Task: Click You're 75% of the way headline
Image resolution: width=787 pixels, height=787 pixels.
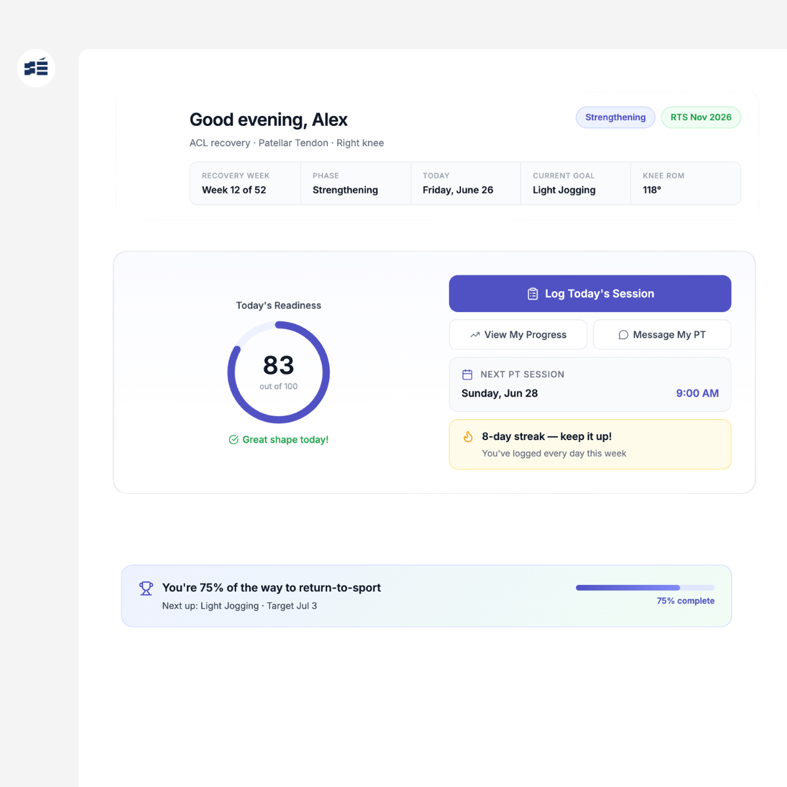Action: click(x=272, y=588)
